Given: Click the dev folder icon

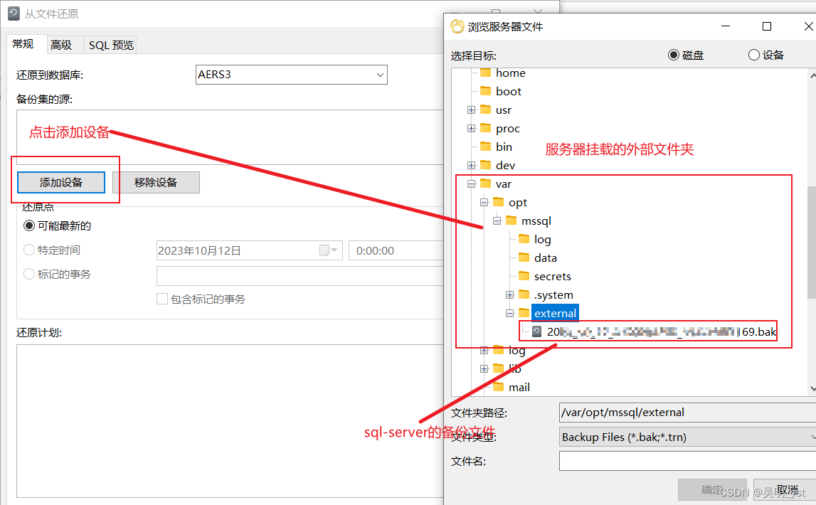Looking at the screenshot, I should pos(485,165).
